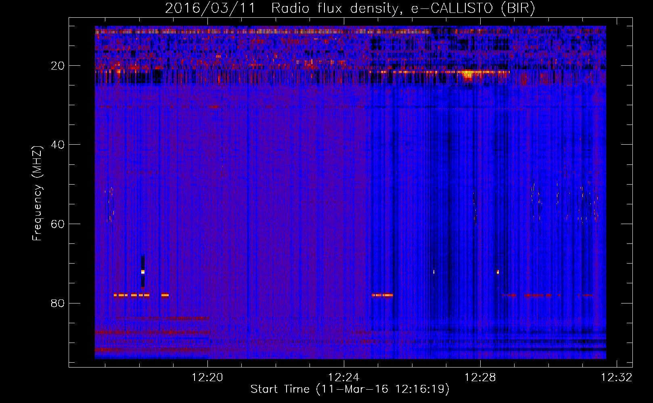Click the 12:28 time tick label

point(480,377)
